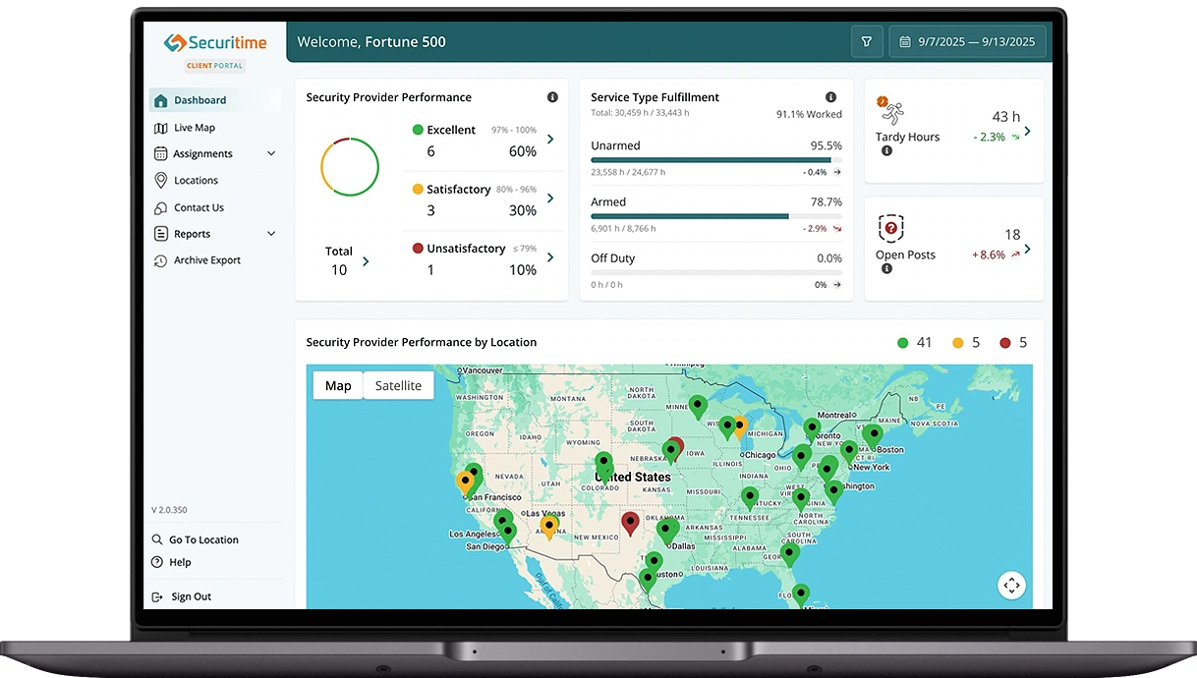This screenshot has width=1197, height=678.
Task: Open Go To Location via the magnifier icon
Action: [x=155, y=539]
